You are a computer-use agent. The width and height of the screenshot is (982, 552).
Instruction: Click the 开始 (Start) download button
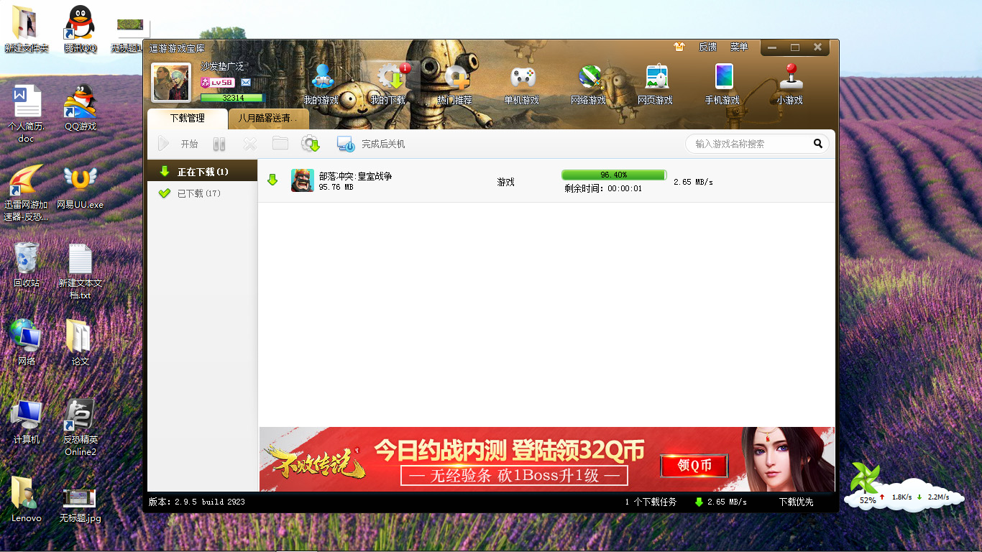178,144
